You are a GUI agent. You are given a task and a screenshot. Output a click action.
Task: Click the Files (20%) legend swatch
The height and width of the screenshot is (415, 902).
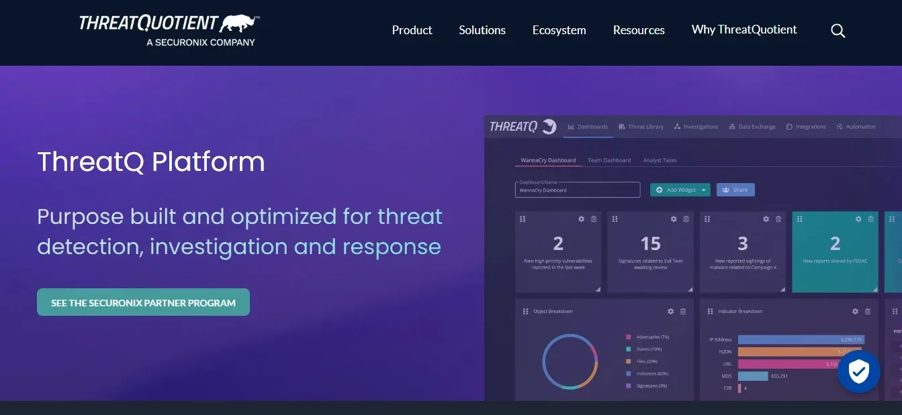click(x=629, y=361)
